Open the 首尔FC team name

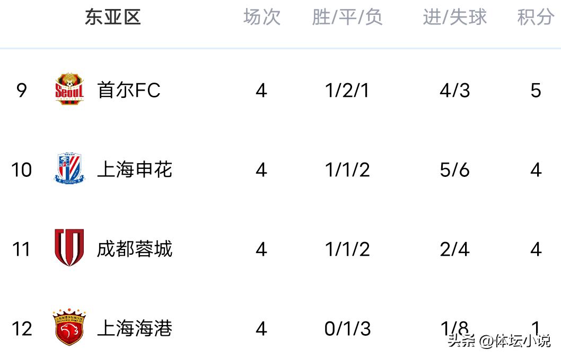point(129,91)
